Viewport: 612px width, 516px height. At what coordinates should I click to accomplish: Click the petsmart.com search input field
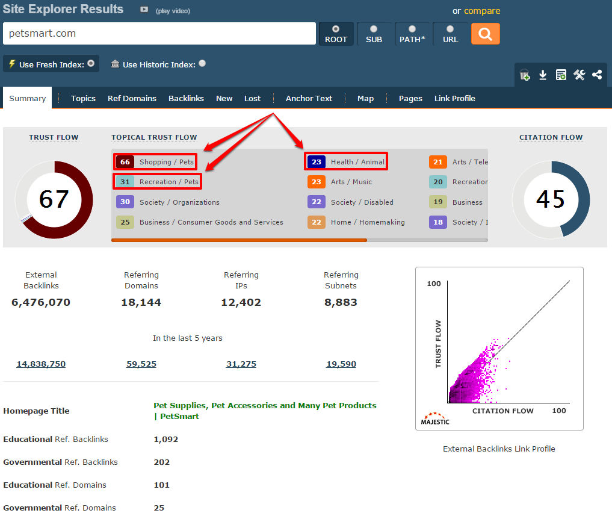(x=159, y=34)
